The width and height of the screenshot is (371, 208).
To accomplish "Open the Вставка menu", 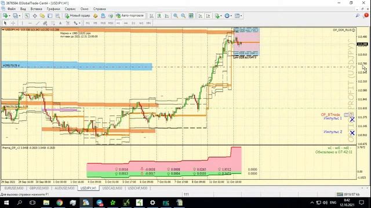I will pyautogui.click(x=36, y=9).
